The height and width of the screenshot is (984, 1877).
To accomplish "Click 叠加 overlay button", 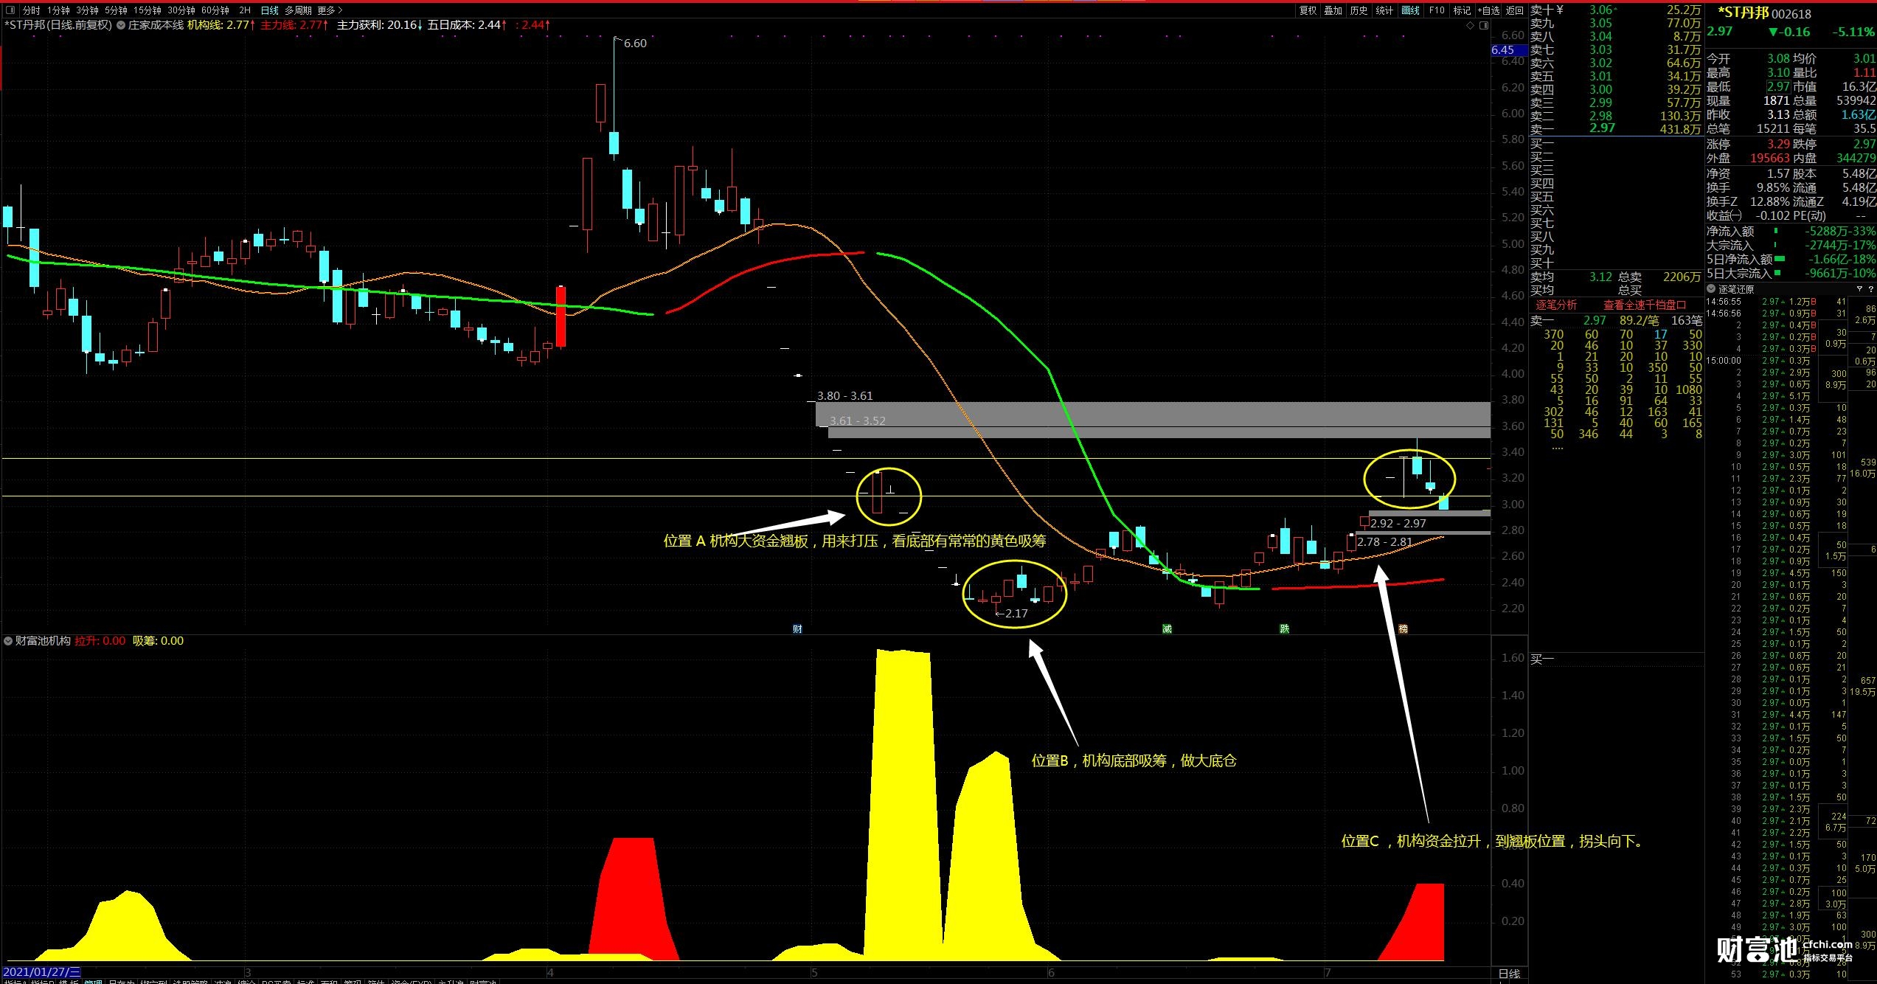I will pos(1333,10).
